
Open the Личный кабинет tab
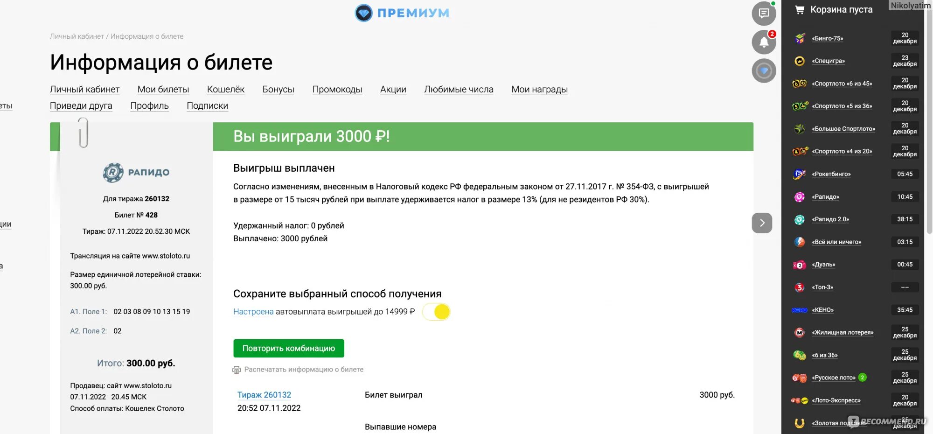click(84, 89)
